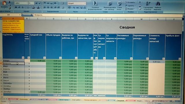Click the Copy icon in clipboard group

click(x=10, y=5)
